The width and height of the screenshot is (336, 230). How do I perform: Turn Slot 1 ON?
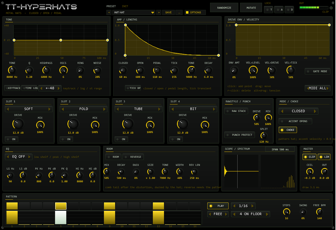click(x=12, y=139)
